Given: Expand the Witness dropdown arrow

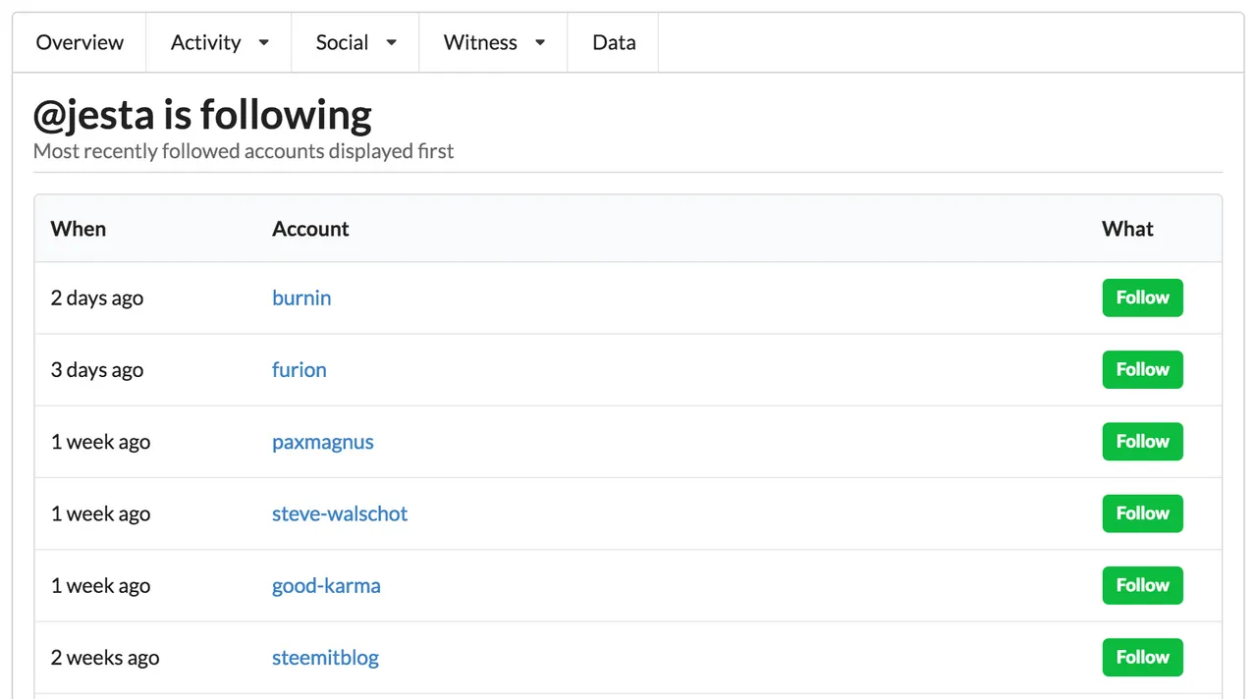Looking at the screenshot, I should (539, 43).
